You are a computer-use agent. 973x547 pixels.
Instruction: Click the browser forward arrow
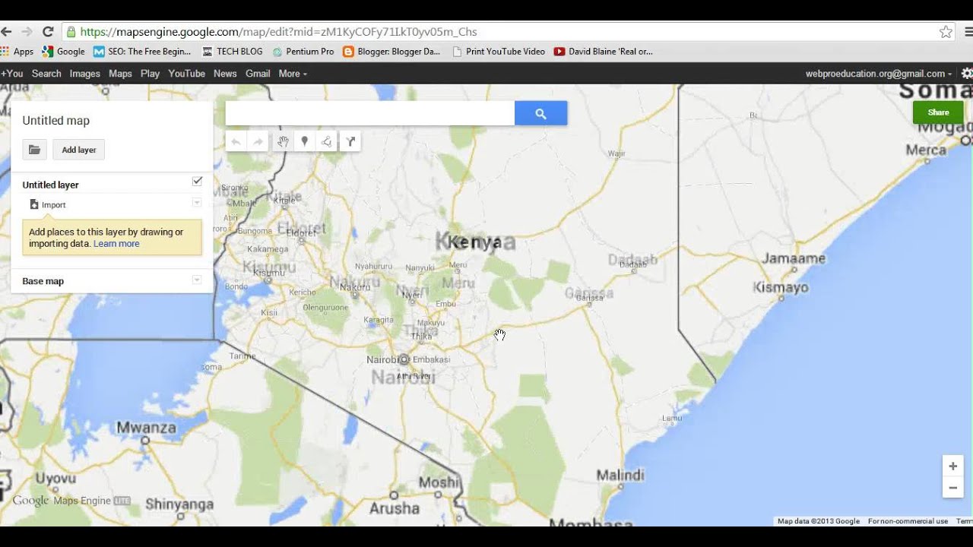27,32
